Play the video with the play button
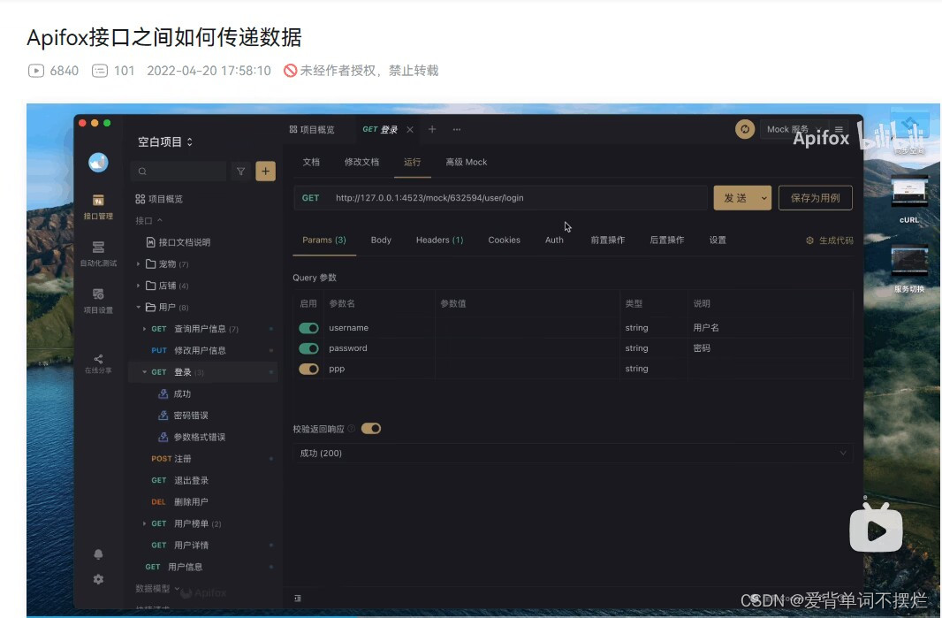The width and height of the screenshot is (942, 618). [x=876, y=529]
